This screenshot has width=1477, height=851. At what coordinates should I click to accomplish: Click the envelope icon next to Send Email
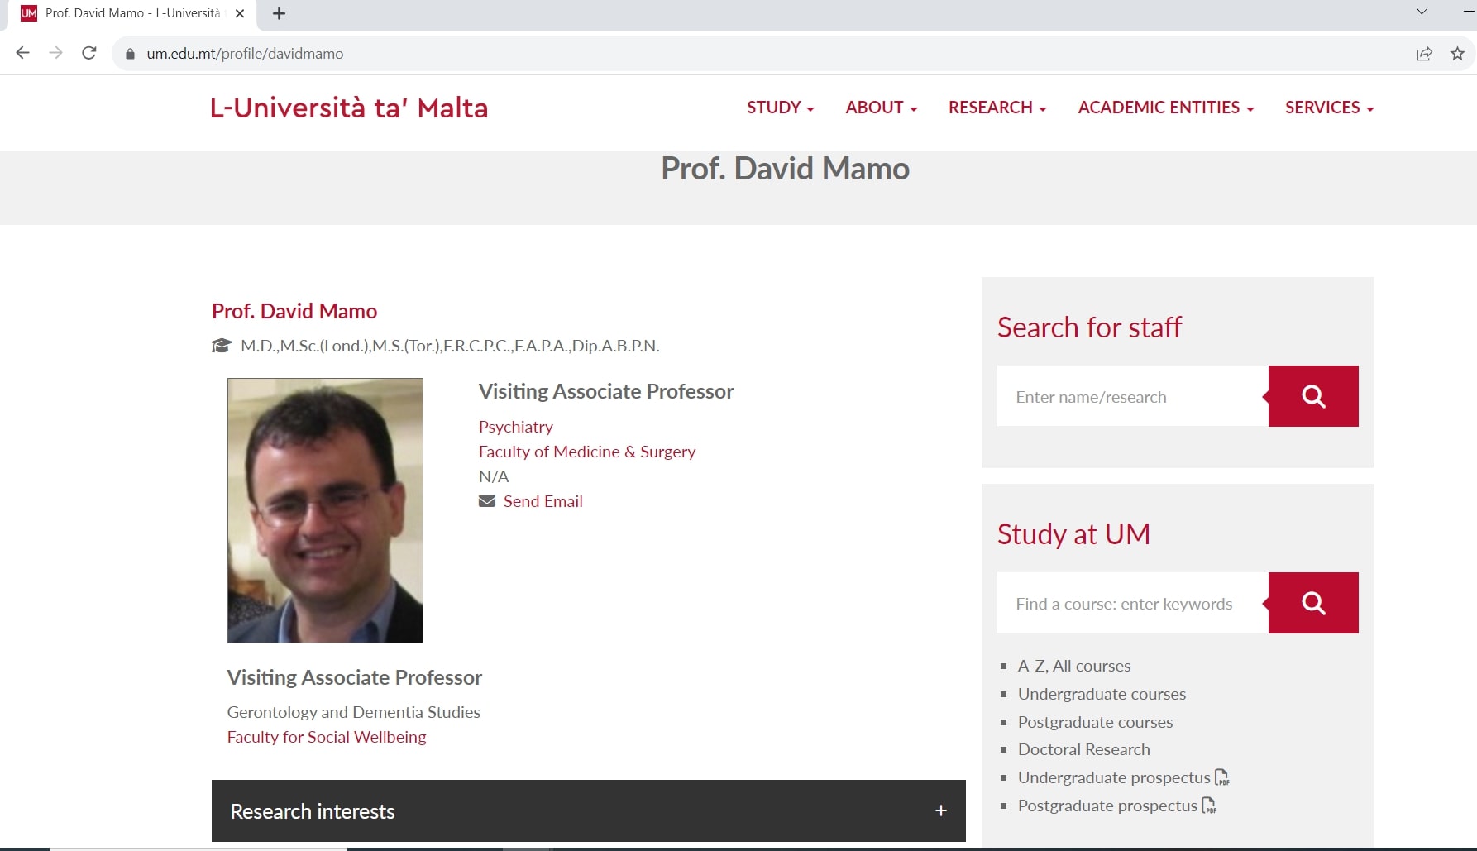pyautogui.click(x=487, y=501)
